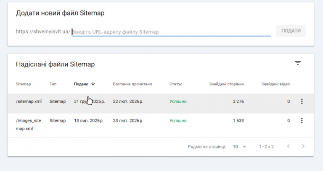The height and width of the screenshot is (171, 323).
Task: Click the sort arrow next to Подано
Action: point(93,84)
